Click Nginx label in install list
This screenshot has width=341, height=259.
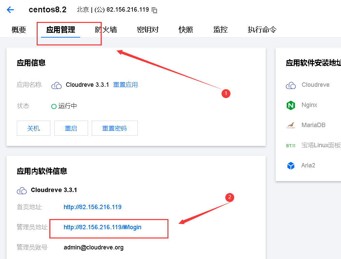click(x=309, y=105)
